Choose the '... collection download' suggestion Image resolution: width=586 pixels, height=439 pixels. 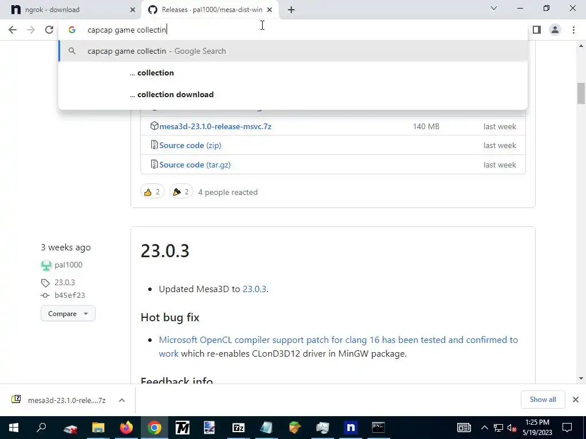coord(293,94)
